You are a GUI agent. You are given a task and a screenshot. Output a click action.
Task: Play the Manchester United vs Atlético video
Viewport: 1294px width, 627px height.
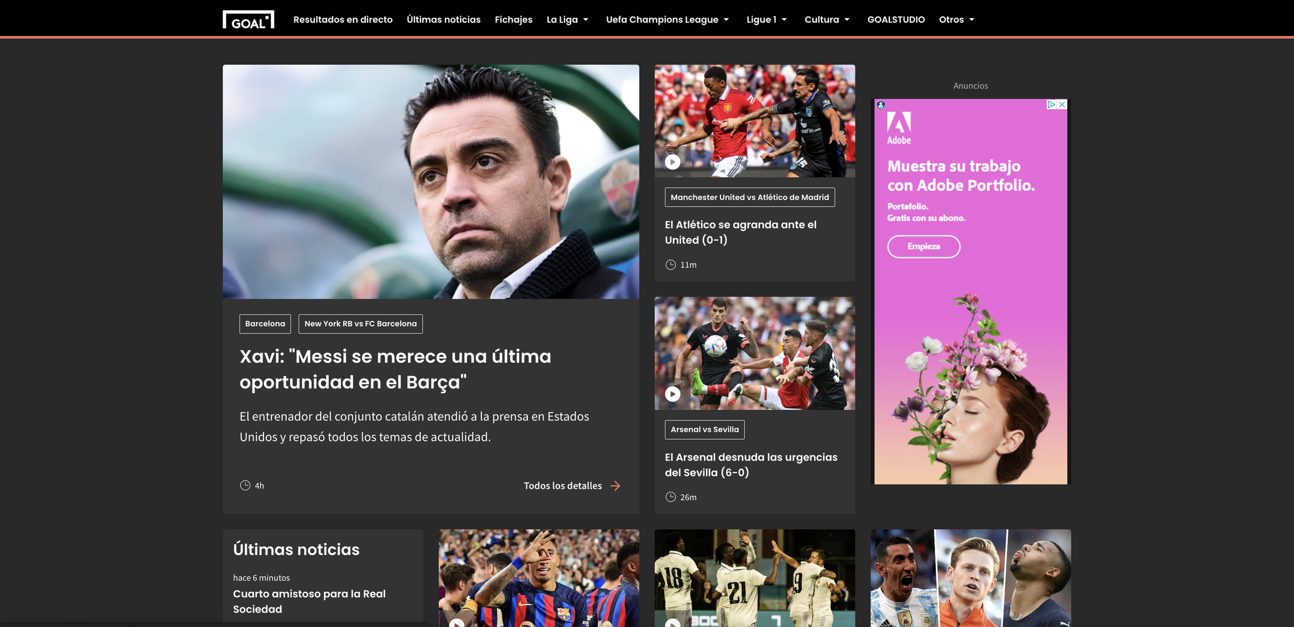(673, 161)
